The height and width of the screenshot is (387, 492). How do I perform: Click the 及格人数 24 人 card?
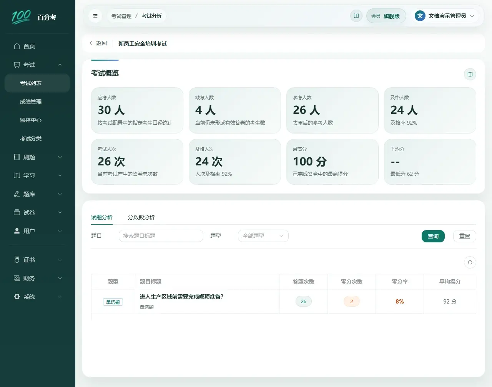430,110
